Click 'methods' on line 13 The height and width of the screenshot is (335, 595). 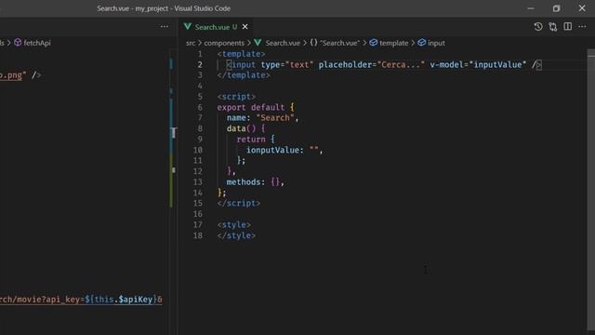point(244,182)
